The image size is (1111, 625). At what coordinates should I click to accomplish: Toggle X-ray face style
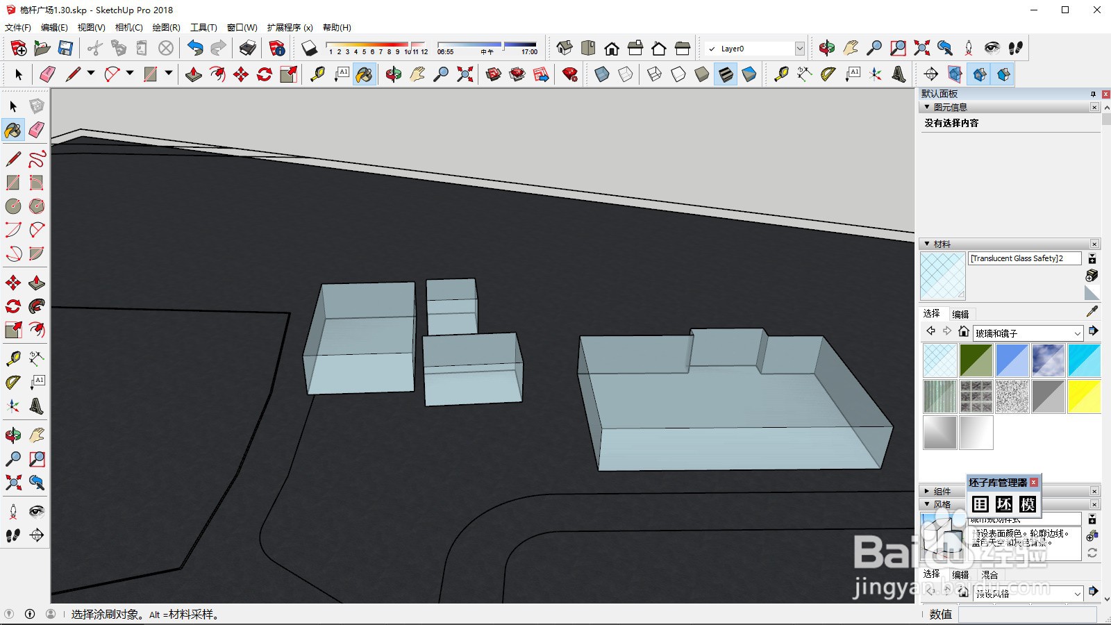(x=602, y=74)
